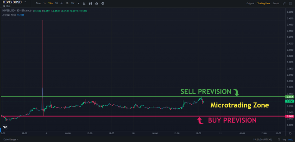Screen dimensions: 295x142
Task: Click the day 10 time axis label
Action: 133,133
